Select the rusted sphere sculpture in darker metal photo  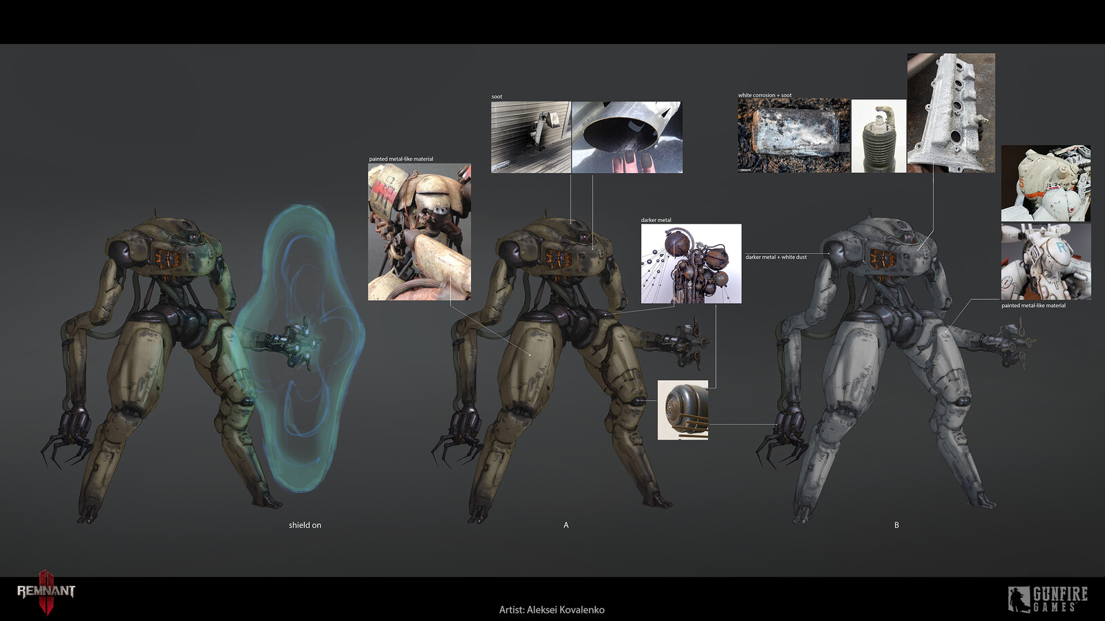click(x=691, y=266)
